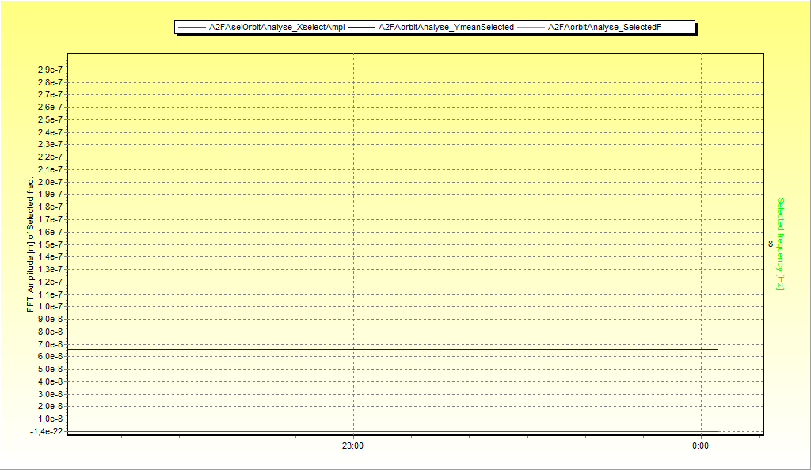
Task: Select the green horizontal frequency trace
Action: tap(396, 244)
